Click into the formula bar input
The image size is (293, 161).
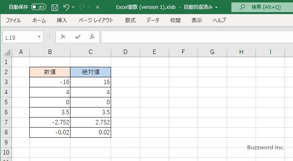[x=197, y=37]
